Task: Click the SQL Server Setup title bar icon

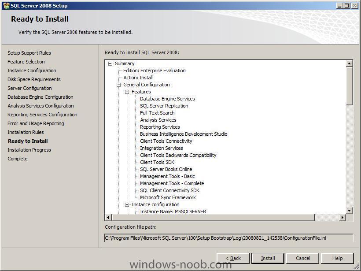Action: coord(6,6)
